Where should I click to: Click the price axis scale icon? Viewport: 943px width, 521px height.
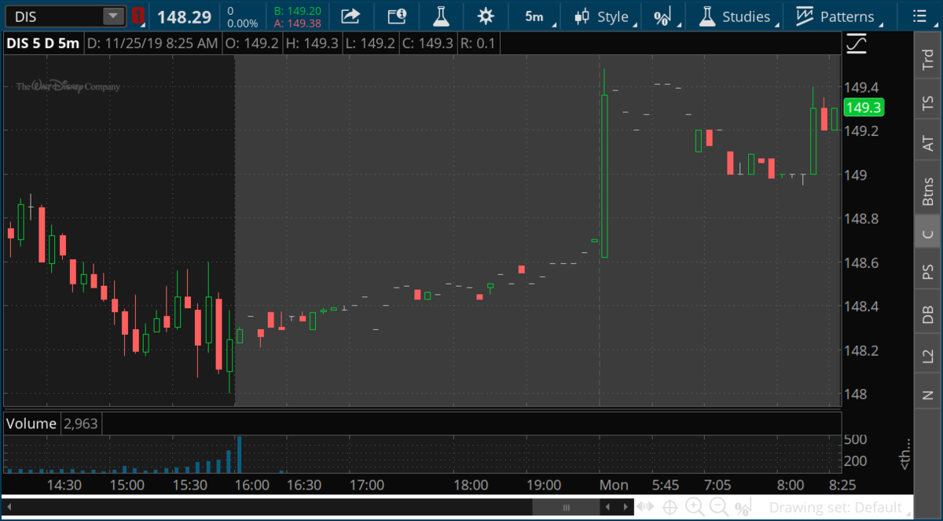pyautogui.click(x=857, y=43)
